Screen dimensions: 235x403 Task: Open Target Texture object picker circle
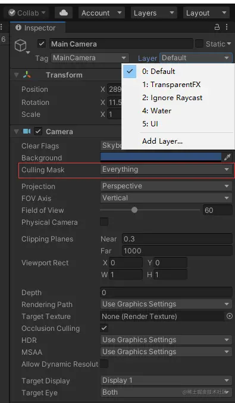tap(230, 316)
